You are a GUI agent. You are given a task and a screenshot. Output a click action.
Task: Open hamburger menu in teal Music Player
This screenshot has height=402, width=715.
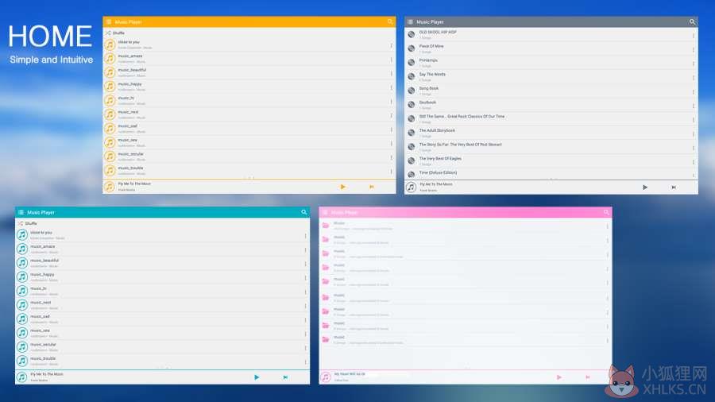[21, 212]
